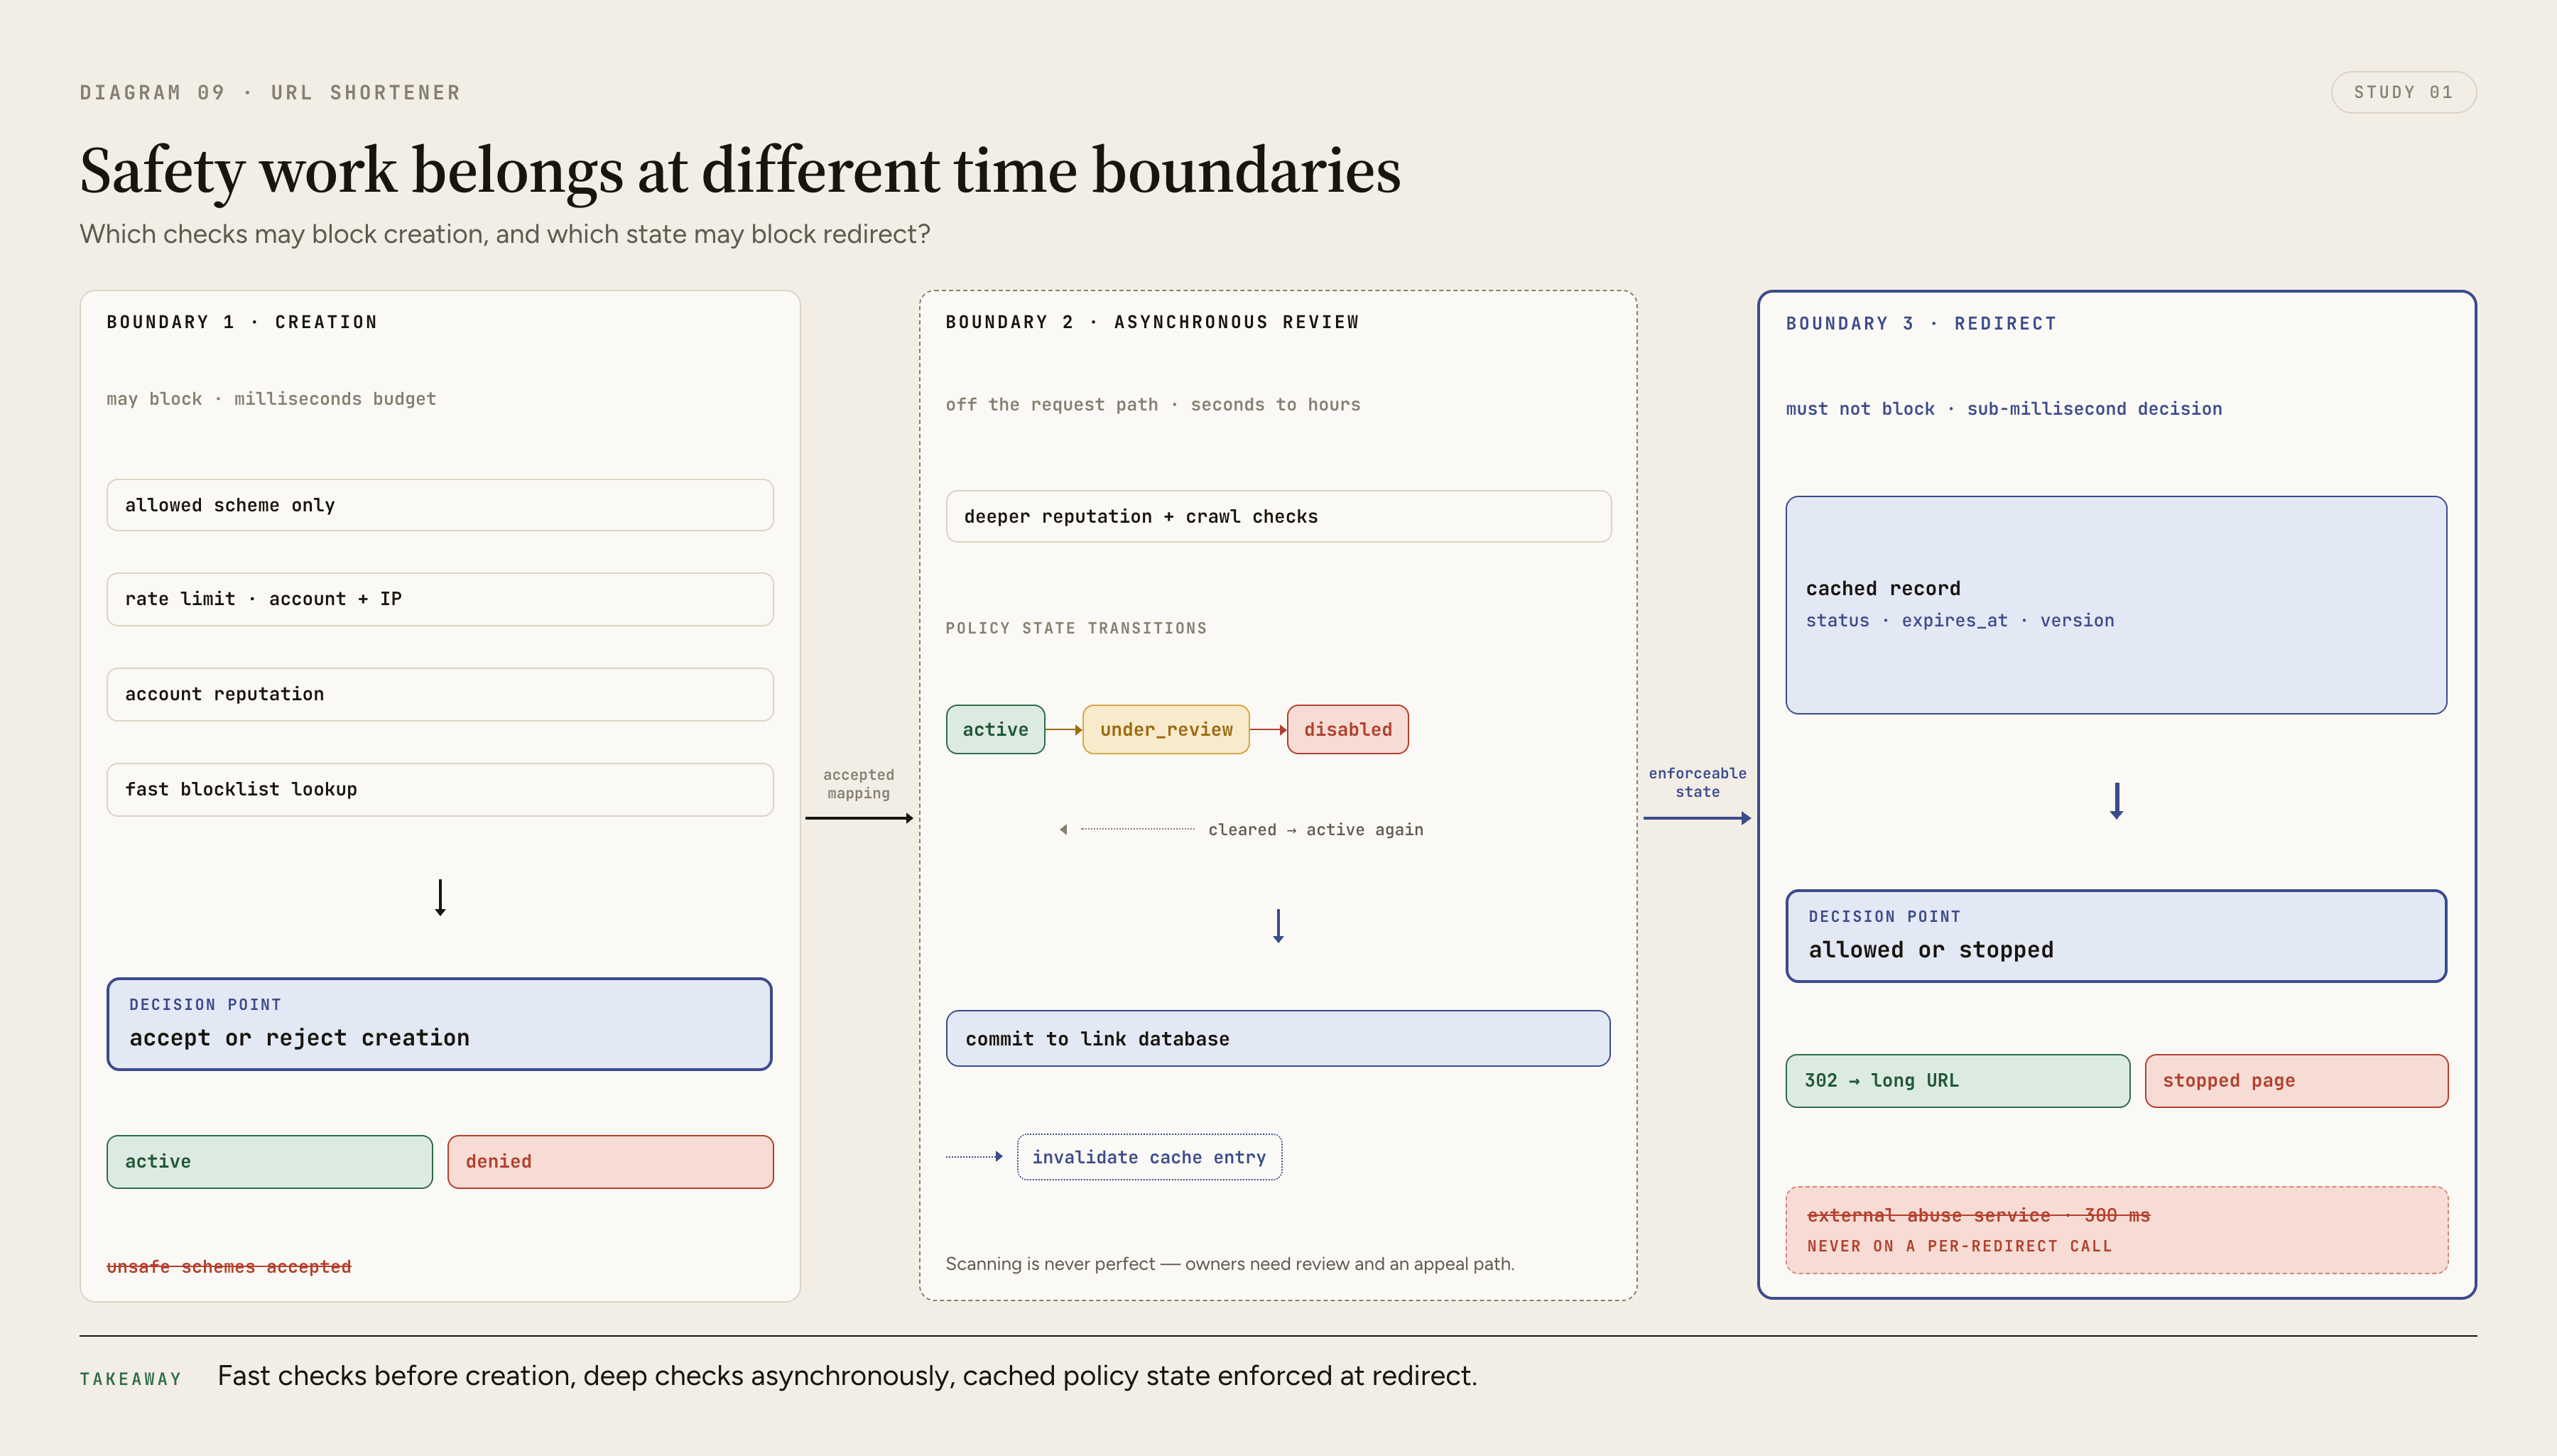Image resolution: width=2557 pixels, height=1456 pixels.
Task: Select the 'disabled' policy state chip
Action: tap(1347, 729)
